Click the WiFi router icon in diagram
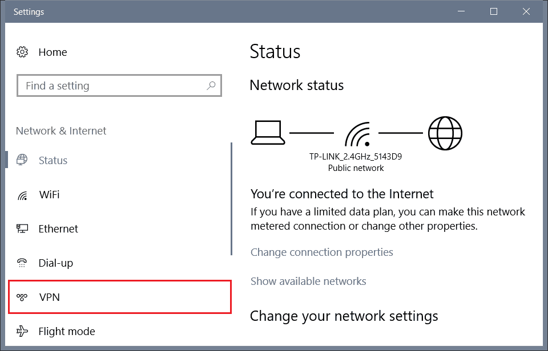 point(356,134)
